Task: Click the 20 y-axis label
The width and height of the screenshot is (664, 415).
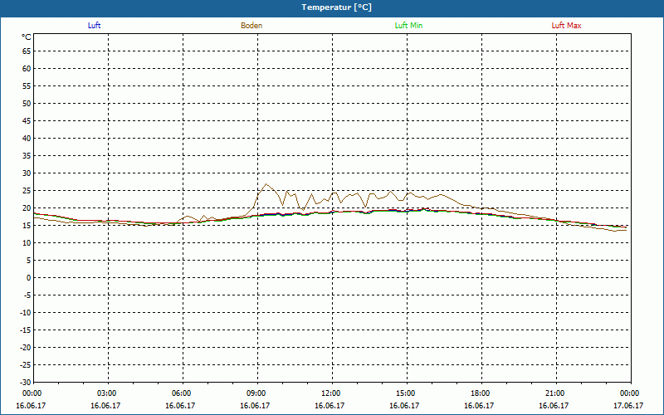Action: coord(27,208)
